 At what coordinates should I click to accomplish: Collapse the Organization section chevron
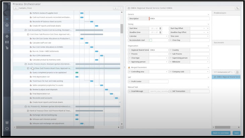[208, 46]
